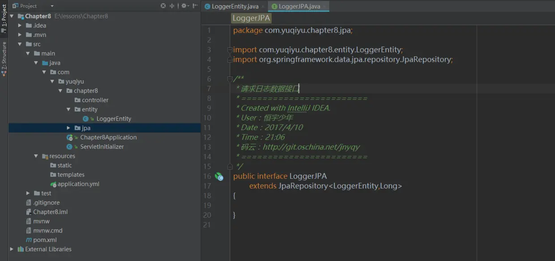Toggle the 1: Project side tool button
Screen dimensions: 555x261
coord(4,19)
